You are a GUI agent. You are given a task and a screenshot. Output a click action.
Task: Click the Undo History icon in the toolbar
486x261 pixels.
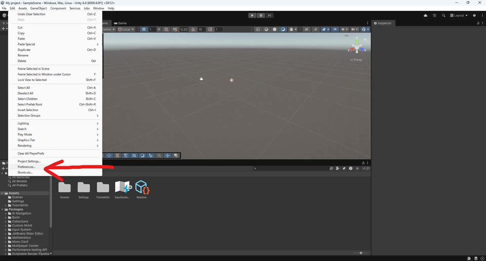[x=435, y=15]
